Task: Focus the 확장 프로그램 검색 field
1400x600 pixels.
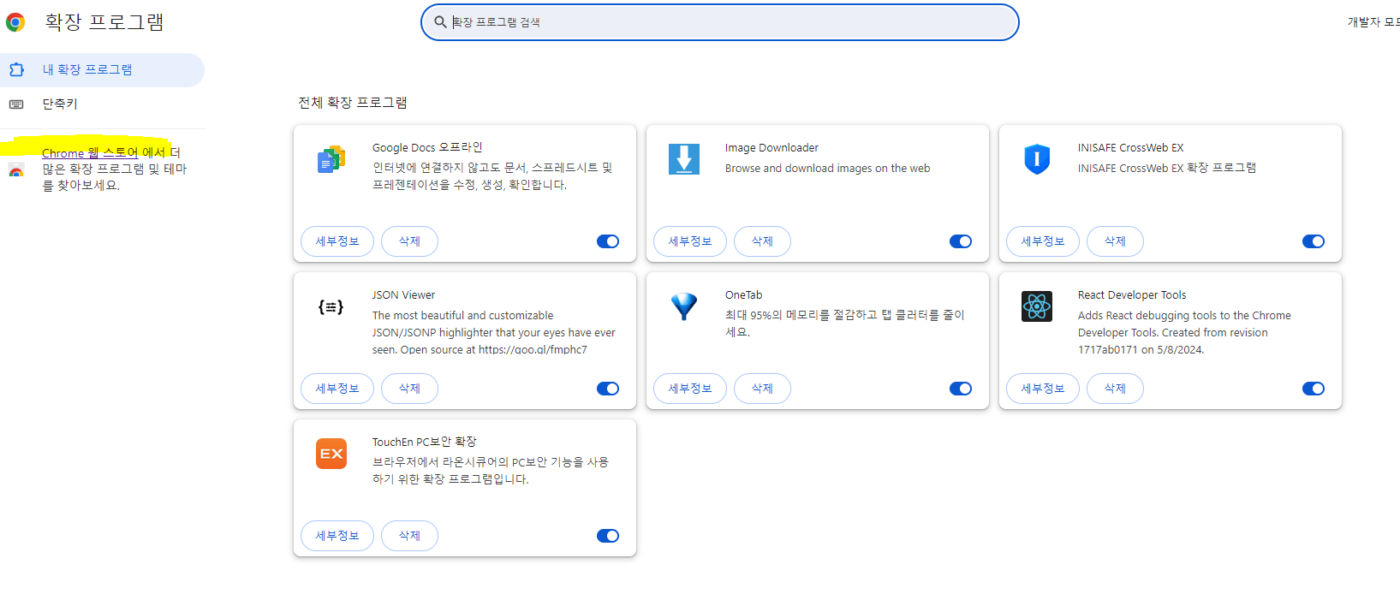Action: coord(720,22)
